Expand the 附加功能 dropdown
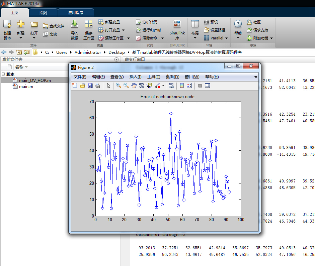 point(271,38)
